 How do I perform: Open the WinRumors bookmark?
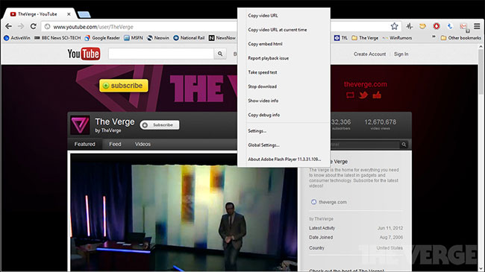click(397, 38)
